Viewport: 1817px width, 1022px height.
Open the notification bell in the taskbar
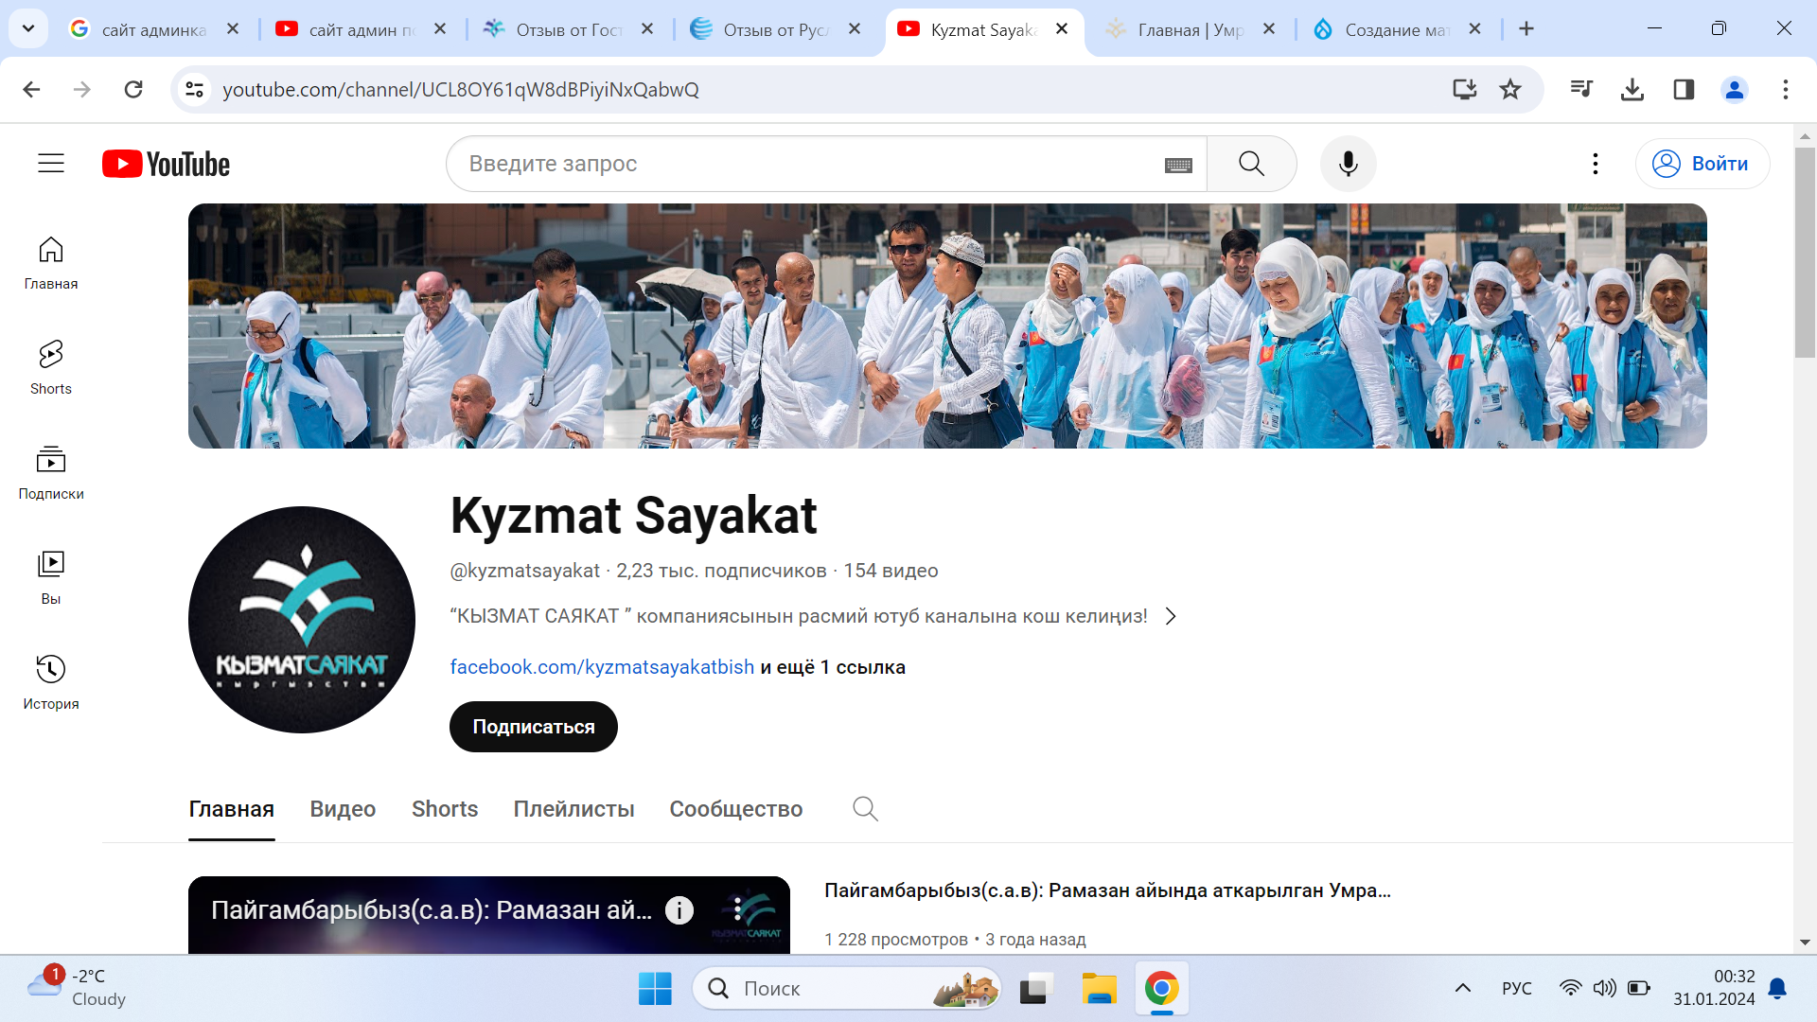pos(1777,988)
